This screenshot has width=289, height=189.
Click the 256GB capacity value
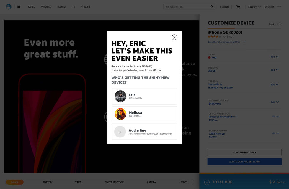212,71
